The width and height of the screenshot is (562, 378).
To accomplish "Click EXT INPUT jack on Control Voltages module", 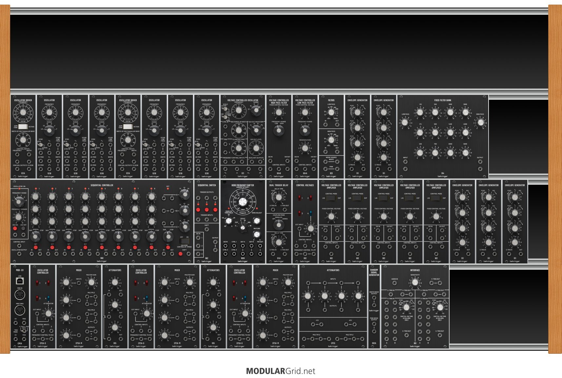I will (x=299, y=229).
